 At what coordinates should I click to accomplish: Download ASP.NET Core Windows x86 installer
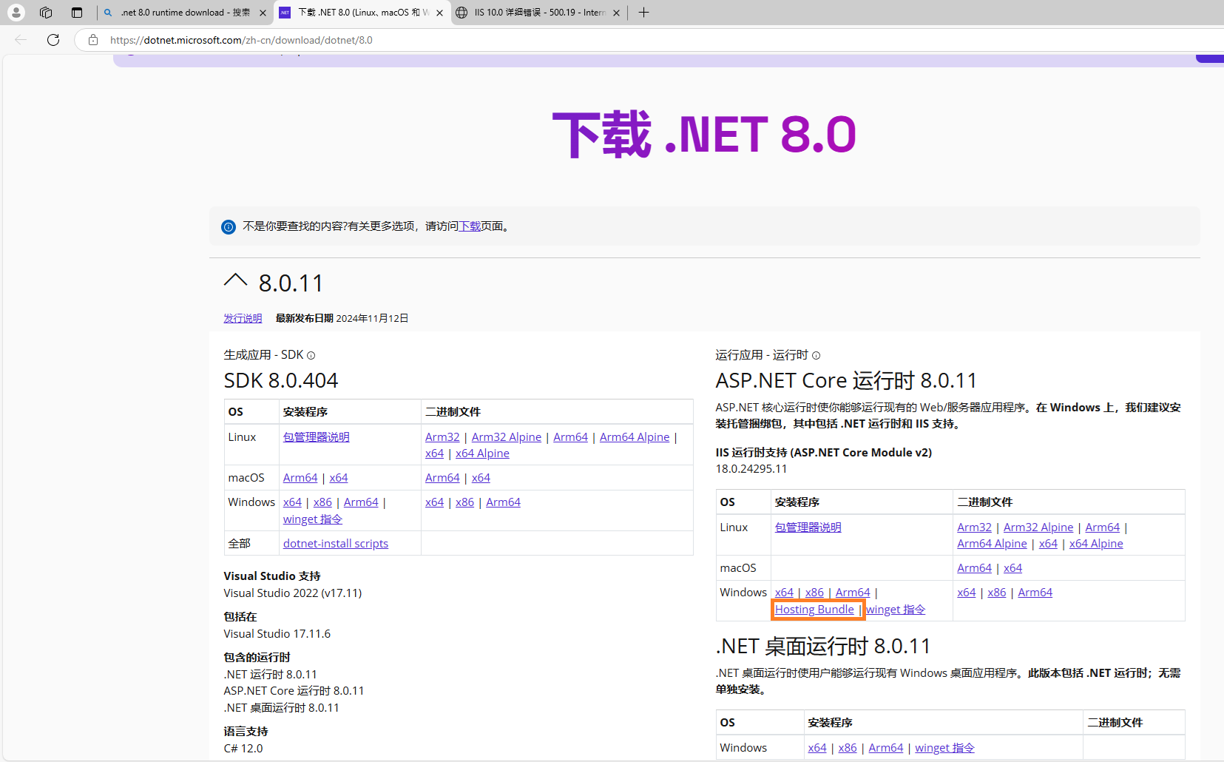point(814,593)
